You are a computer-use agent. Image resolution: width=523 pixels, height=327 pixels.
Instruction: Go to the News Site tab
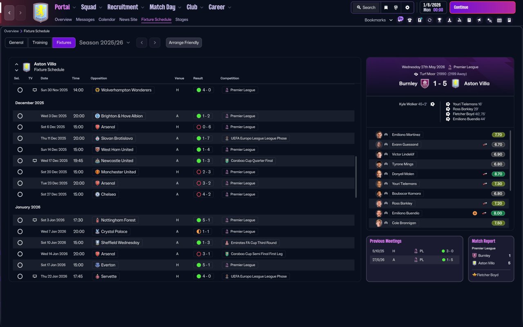(x=128, y=19)
